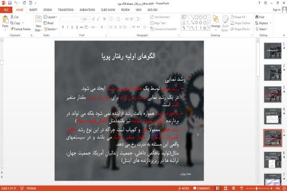The image size is (287, 191).
Task: Convert to SmartArt
Action: click(164, 29)
